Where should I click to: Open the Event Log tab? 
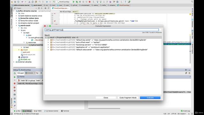186,111
